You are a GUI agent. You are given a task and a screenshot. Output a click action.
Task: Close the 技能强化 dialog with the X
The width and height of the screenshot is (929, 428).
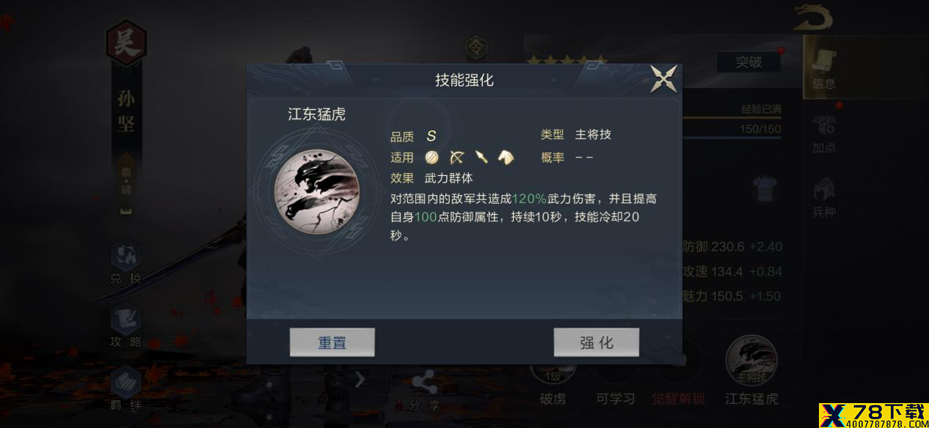[663, 79]
